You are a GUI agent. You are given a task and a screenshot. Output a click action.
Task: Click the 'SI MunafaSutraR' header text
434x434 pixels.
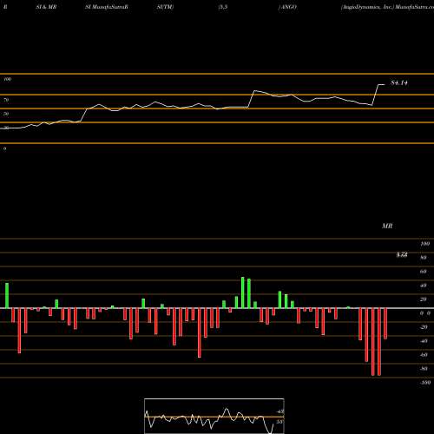[x=107, y=7]
